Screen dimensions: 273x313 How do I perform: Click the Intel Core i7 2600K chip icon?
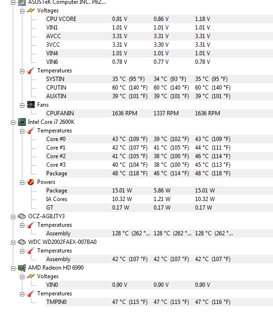(22, 122)
